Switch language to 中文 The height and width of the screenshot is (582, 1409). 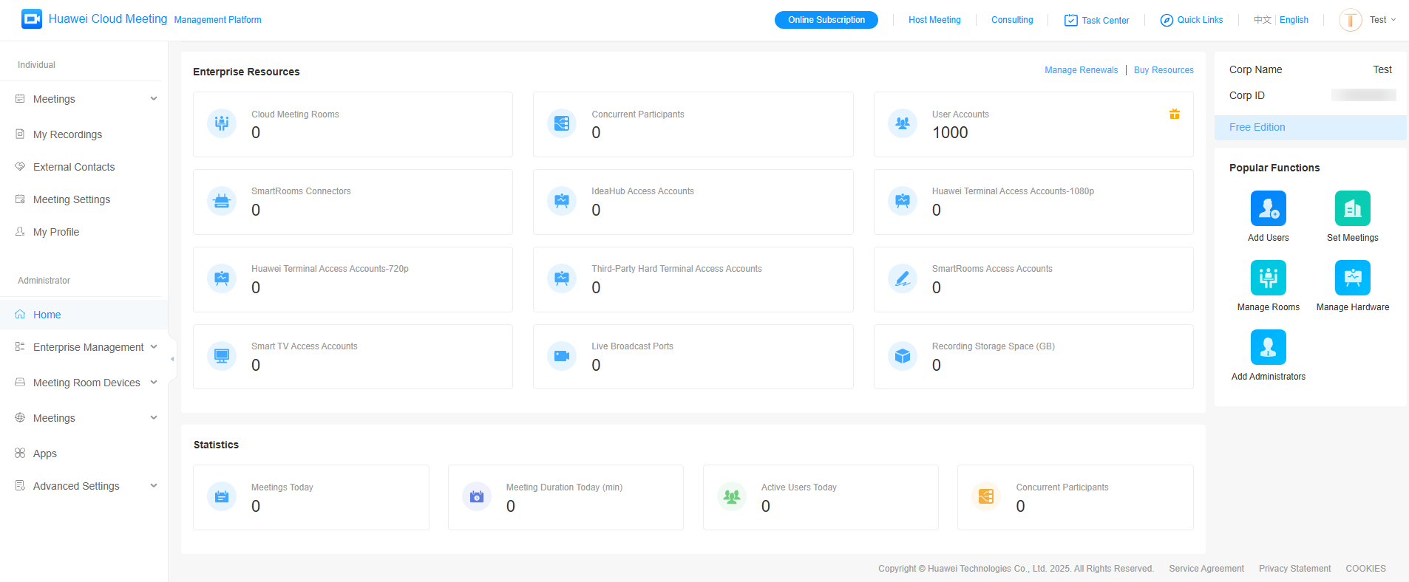[1263, 20]
